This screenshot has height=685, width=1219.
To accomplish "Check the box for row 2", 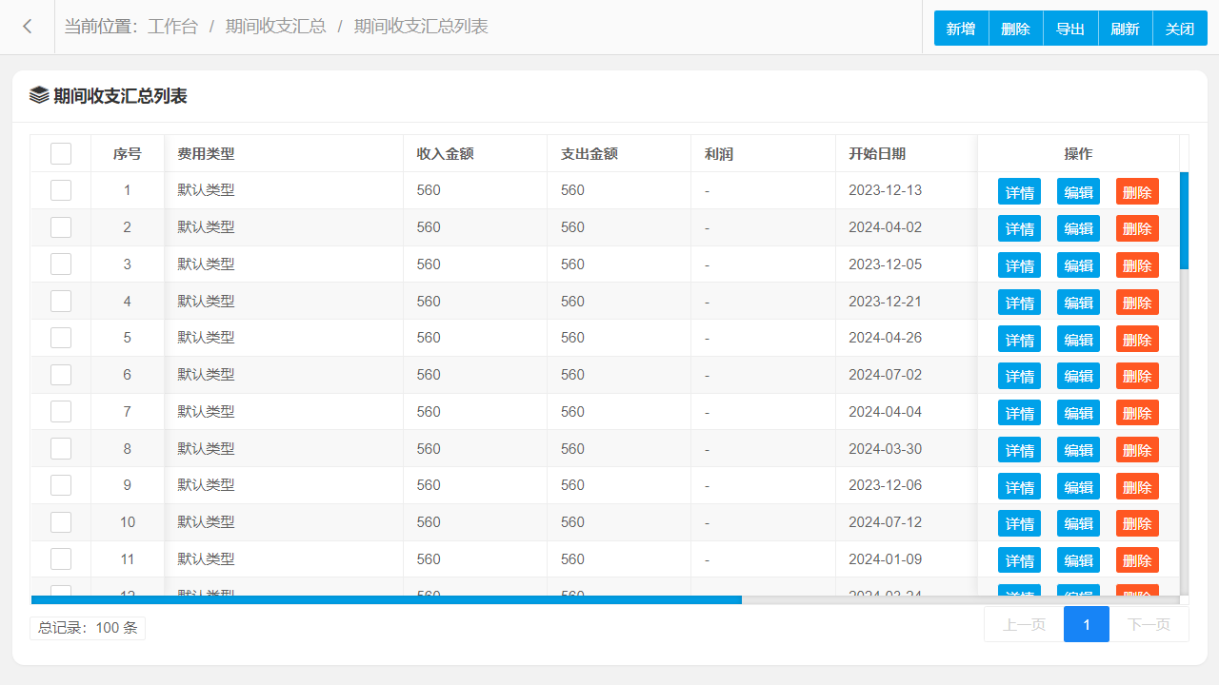I will click(61, 227).
